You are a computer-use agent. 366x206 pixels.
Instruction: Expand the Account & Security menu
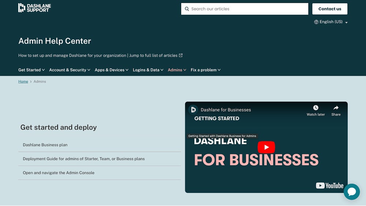[70, 70]
